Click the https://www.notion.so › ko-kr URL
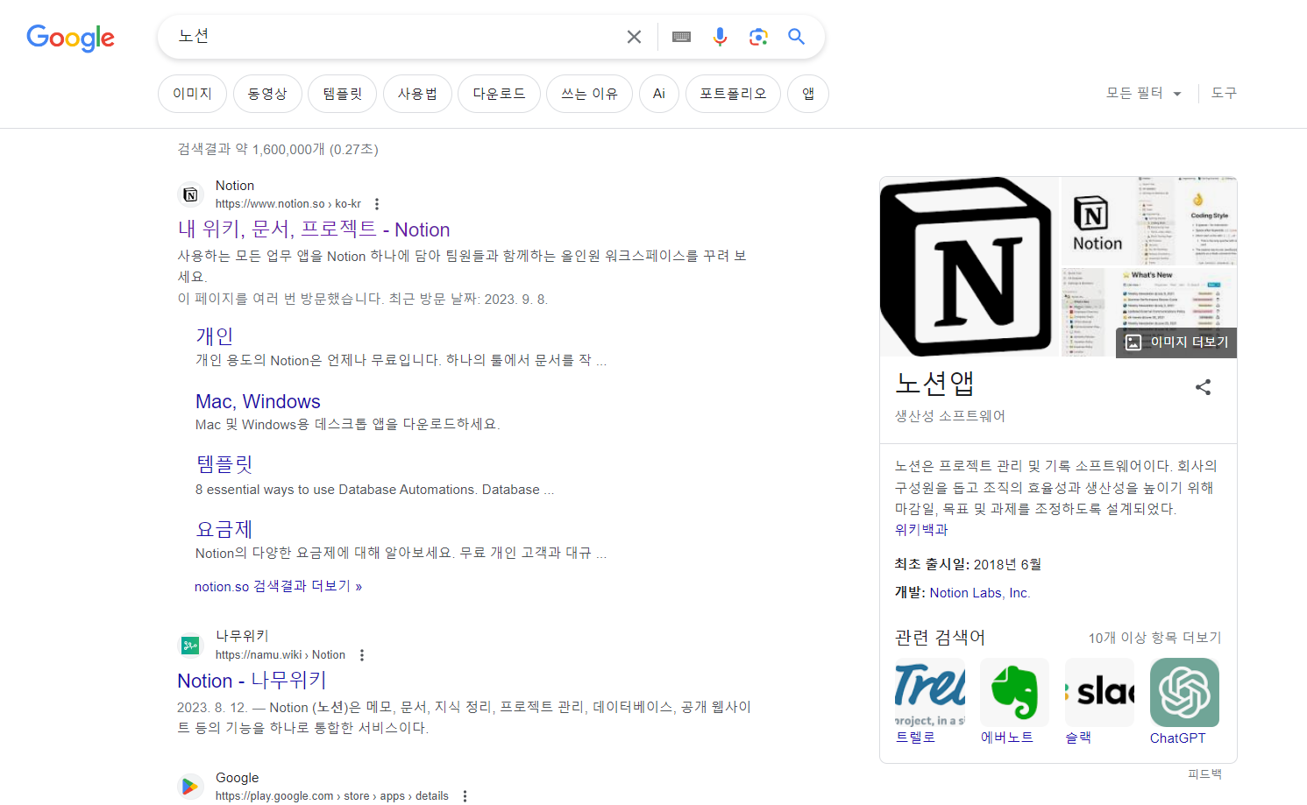The image size is (1307, 805). (288, 204)
